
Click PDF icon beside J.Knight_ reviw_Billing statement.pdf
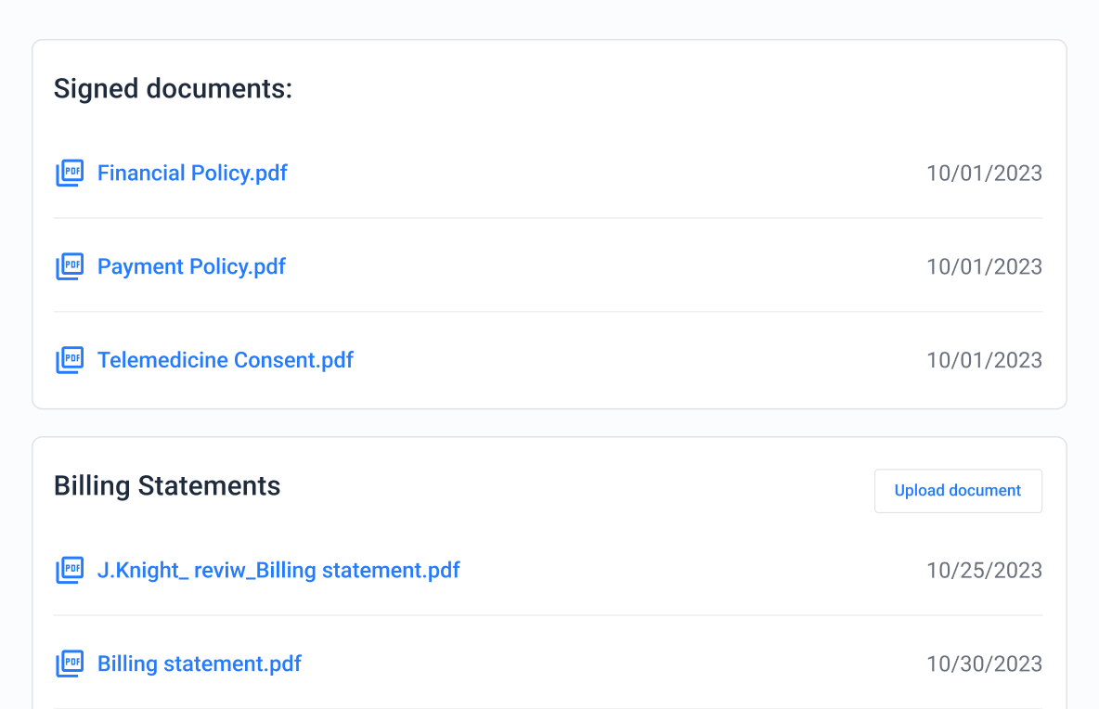click(70, 571)
